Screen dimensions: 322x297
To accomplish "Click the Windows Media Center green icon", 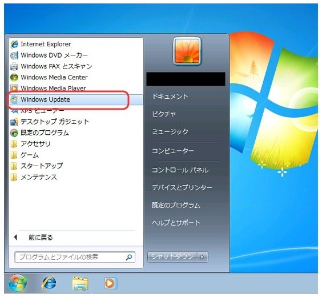I will pos(14,78).
